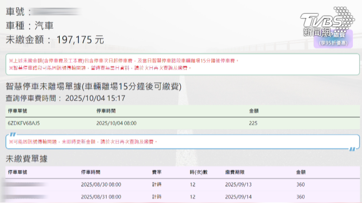Click the 2025/10/04 08:00 parking time cell
This screenshot has width=362, height=203.
(x=116, y=123)
